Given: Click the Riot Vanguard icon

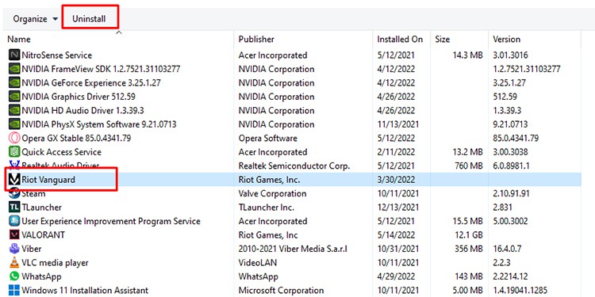Looking at the screenshot, I should [x=14, y=180].
